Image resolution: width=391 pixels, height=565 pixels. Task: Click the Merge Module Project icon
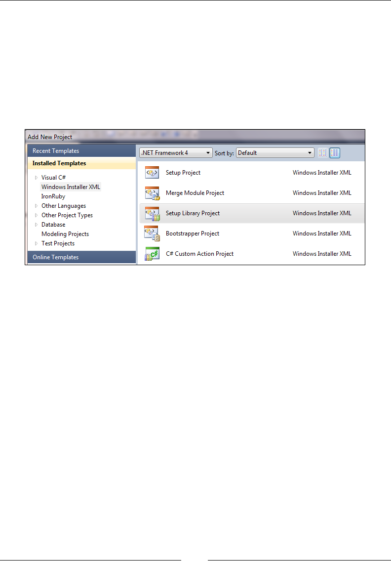(152, 193)
